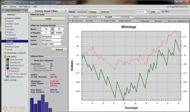Select vs Players under CASH GAMES
Viewport: 190px width, 112px height.
tap(11, 35)
